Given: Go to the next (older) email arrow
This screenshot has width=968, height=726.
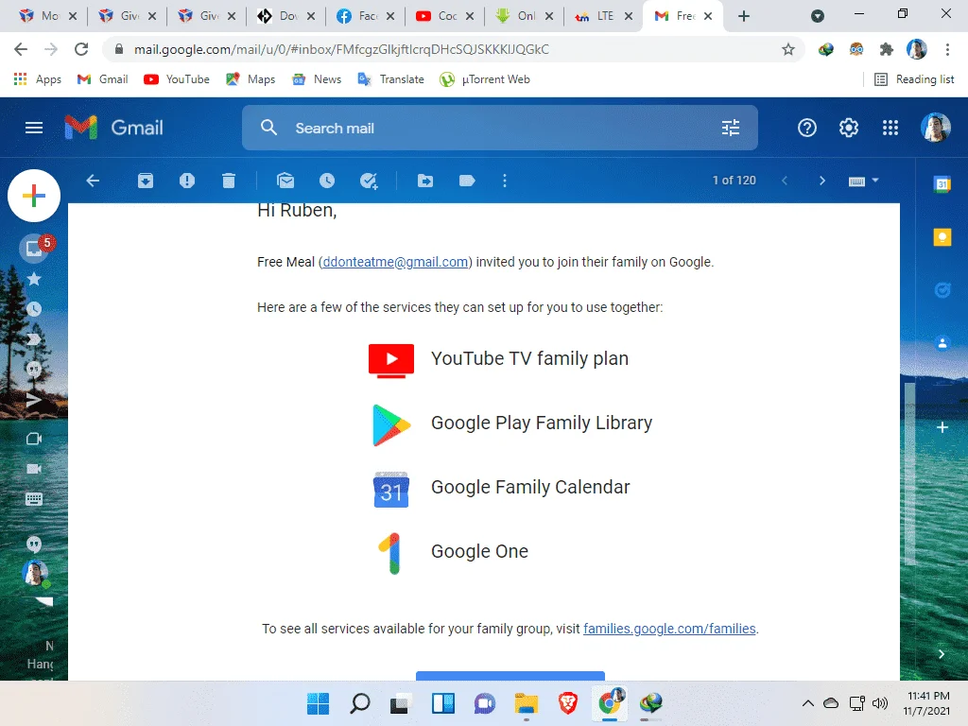Looking at the screenshot, I should pos(821,181).
